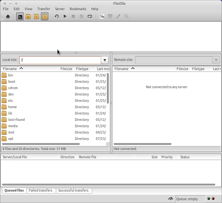This screenshot has height=203, width=222.
Task: Toggle remote directory tree view
Action: click(x=36, y=16)
